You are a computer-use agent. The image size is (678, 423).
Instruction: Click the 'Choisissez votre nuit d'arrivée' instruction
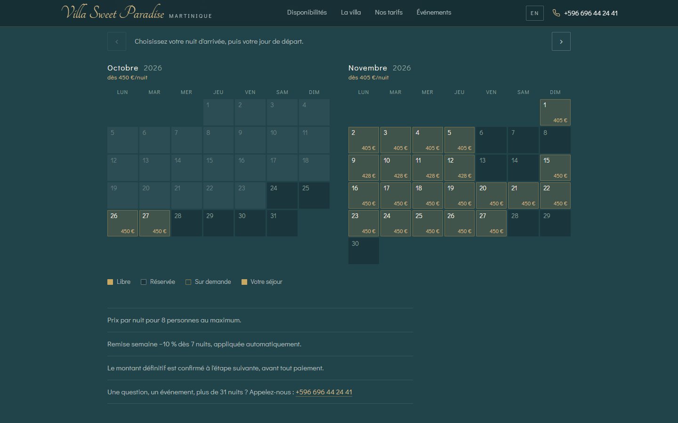(x=219, y=41)
